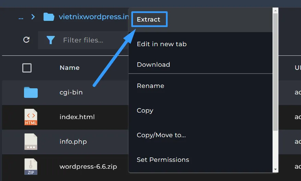Open the vietnixwordpress breadcrumb folder link

click(94, 17)
